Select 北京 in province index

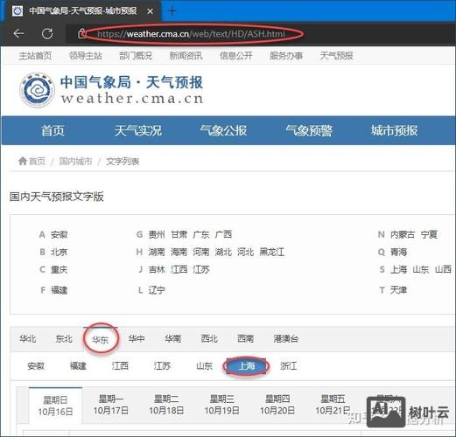pos(60,252)
